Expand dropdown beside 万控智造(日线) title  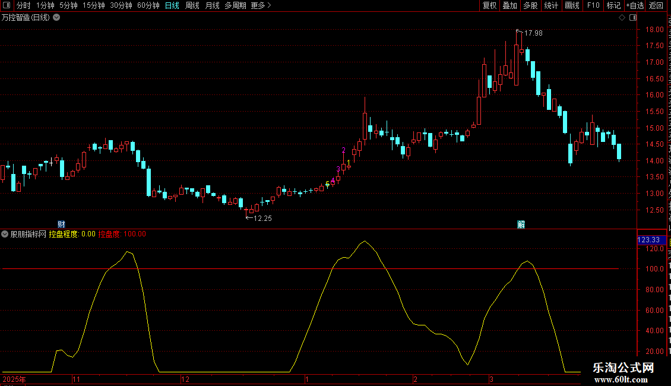click(56, 18)
